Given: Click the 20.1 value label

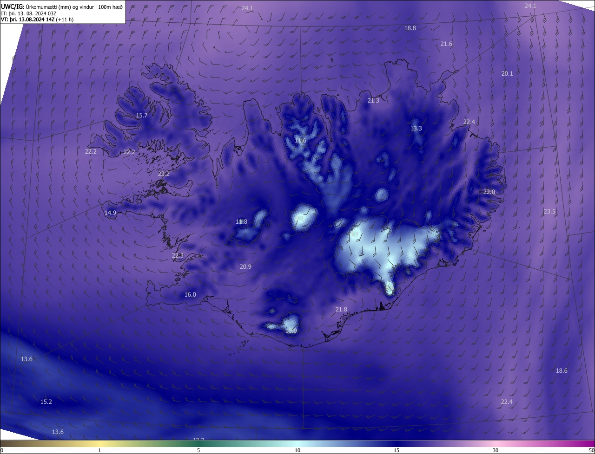Looking at the screenshot, I should coord(507,73).
